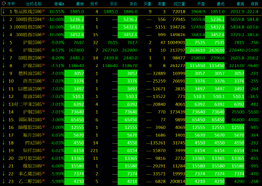Click the down arrow icon in row 1
Viewport: 262px width, 186px height.
pos(3,11)
